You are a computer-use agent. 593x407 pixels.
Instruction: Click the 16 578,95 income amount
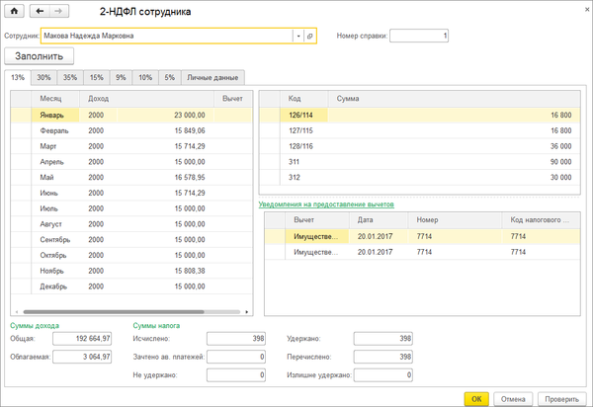pyautogui.click(x=190, y=177)
